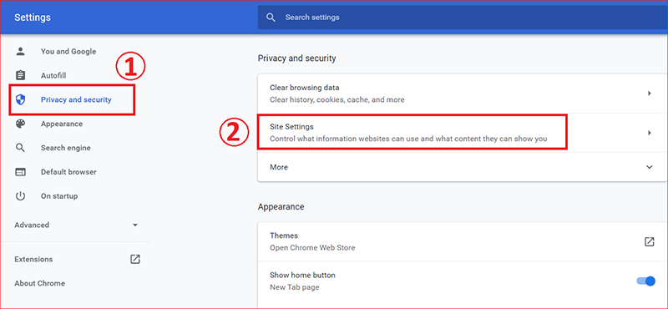Expand the Advanced section arrow in sidebar
Screen dimensions: 668x309
(x=135, y=225)
